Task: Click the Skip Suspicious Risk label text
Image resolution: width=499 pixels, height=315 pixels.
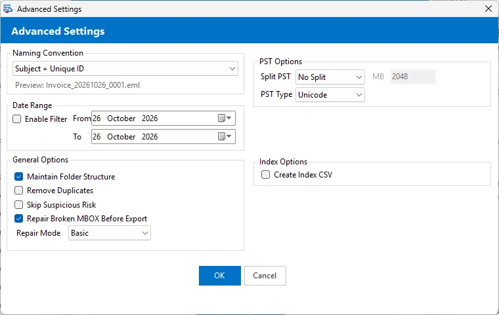Action: (62, 205)
